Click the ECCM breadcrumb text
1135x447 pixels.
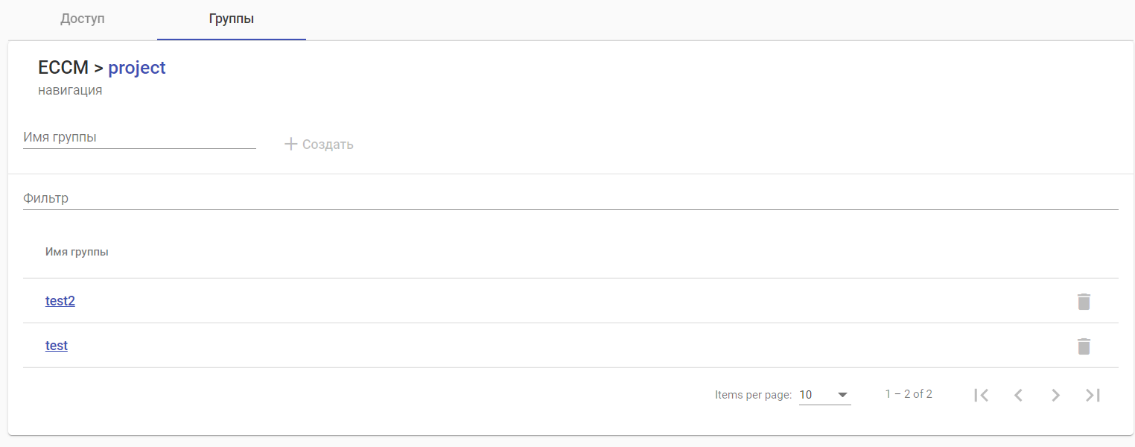point(63,68)
